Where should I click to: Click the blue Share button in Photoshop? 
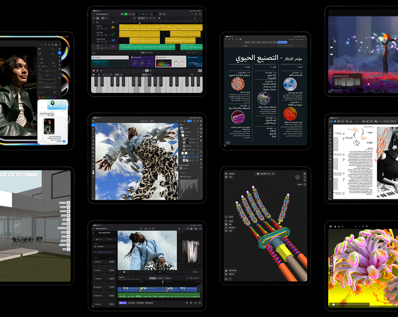point(189,121)
